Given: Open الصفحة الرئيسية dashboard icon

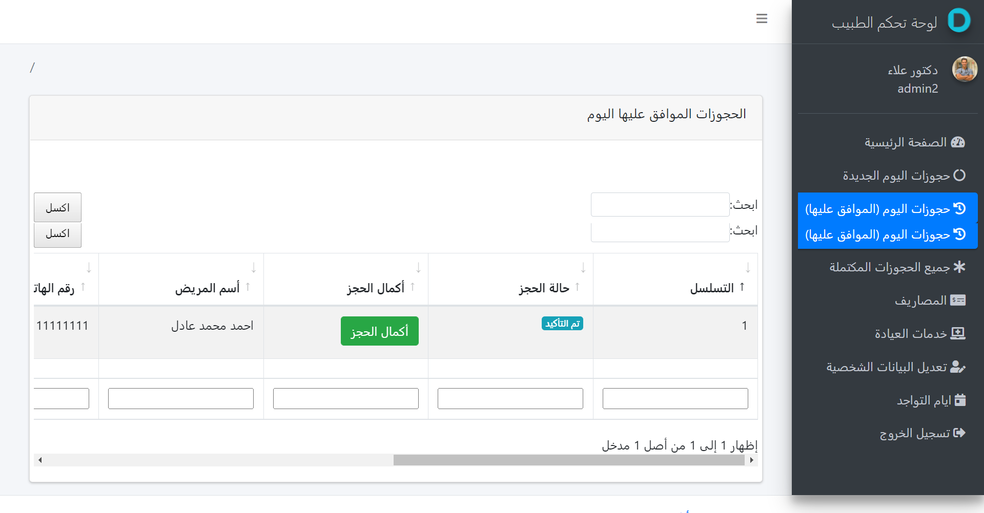Looking at the screenshot, I should click(958, 142).
